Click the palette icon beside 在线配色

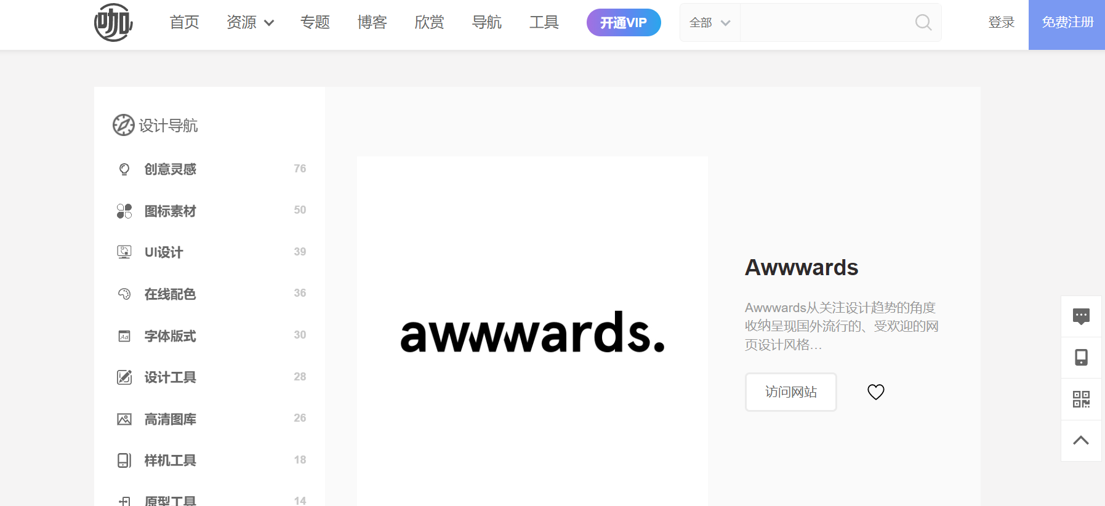click(124, 294)
